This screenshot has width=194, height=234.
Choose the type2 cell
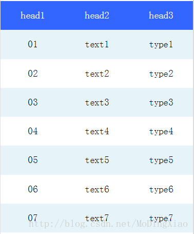[161, 74]
